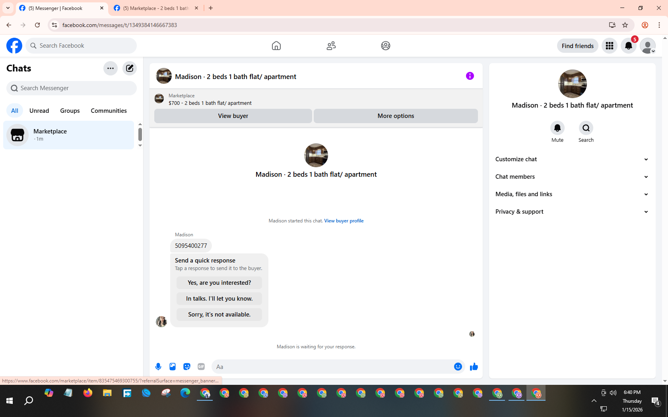Open conversation information purple icon
668x417 pixels.
coord(470,76)
